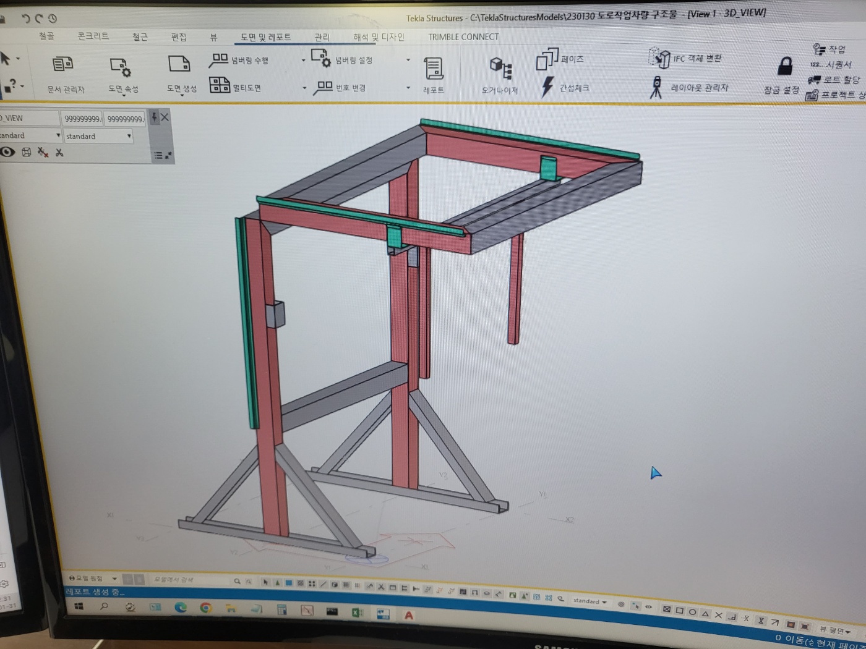This screenshot has width=866, height=649.
Task: Toggle the select all arrow selection switch
Action: (x=265, y=582)
